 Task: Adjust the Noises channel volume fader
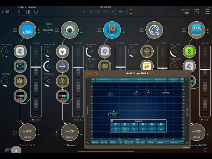point(78,67)
